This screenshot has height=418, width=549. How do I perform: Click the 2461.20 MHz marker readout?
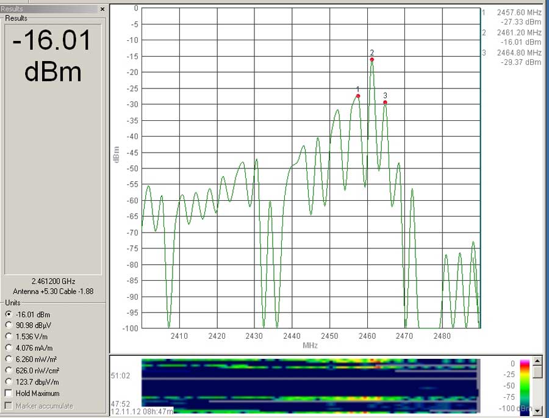coord(519,32)
